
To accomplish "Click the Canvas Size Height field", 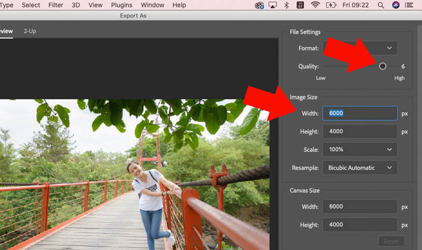I will 360,225.
